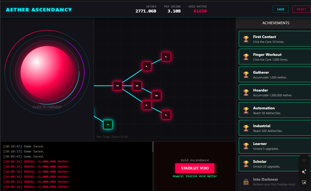Click the Automation achievement card

point(275,110)
